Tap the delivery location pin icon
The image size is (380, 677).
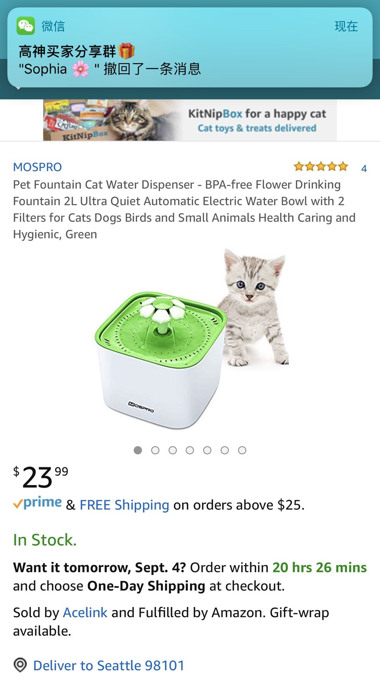pyautogui.click(x=20, y=665)
